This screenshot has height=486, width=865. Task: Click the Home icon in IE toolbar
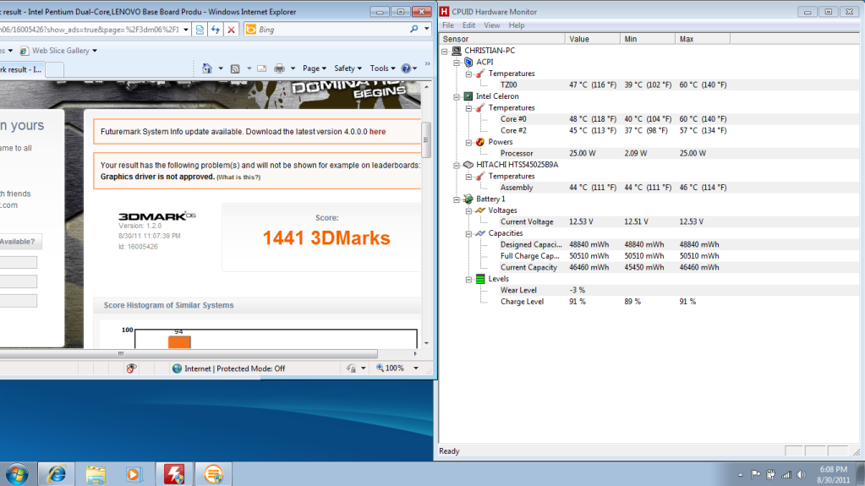207,68
